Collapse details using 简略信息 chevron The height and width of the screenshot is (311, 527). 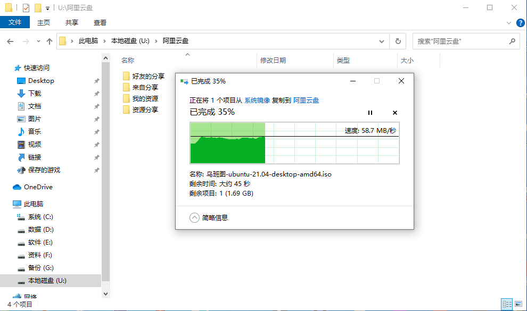point(194,217)
